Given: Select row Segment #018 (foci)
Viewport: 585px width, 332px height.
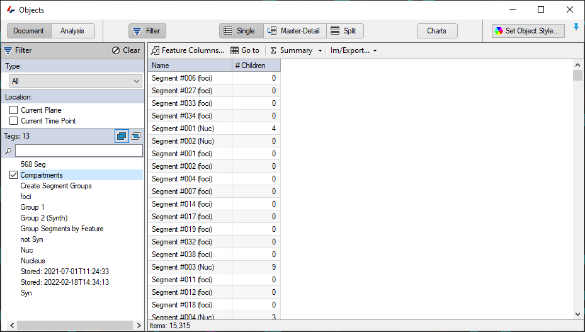Looking at the screenshot, I should coord(214,305).
